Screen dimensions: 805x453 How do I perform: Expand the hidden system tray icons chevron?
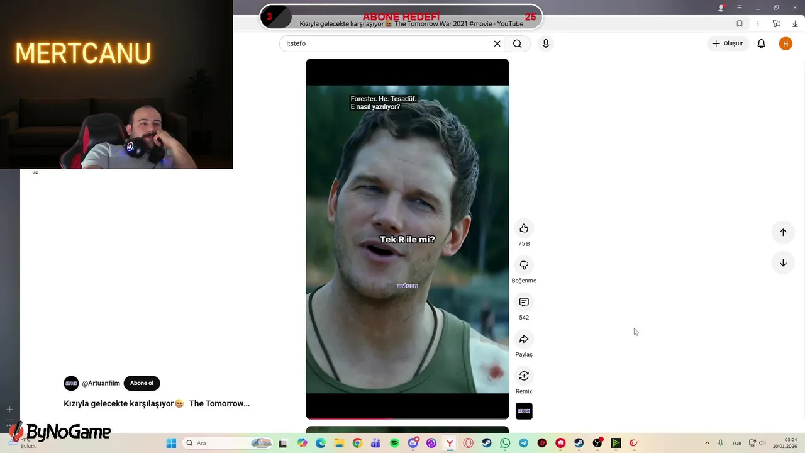pos(707,443)
